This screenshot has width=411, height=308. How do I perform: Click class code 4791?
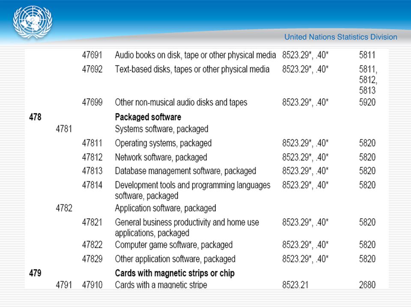pos(64,284)
